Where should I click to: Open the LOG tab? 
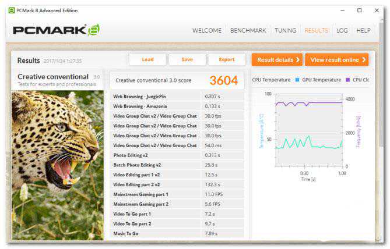(342, 31)
